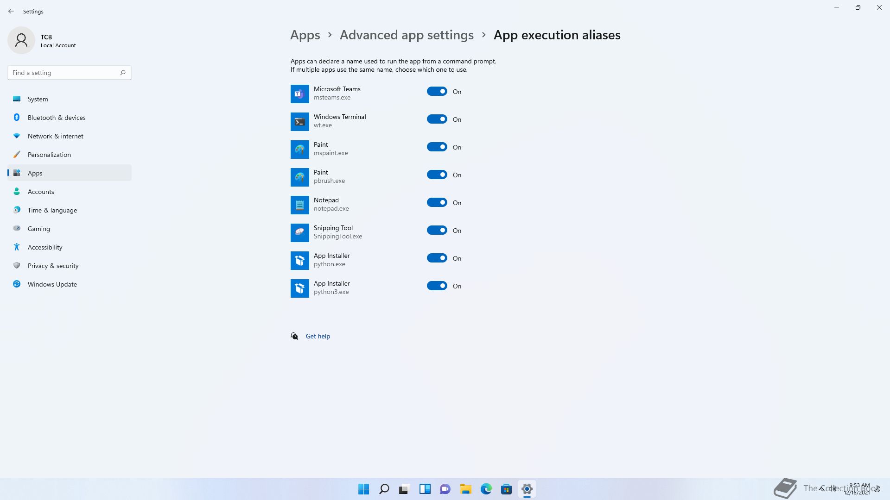890x500 pixels.
Task: Click the Find a setting search box
Action: point(70,73)
